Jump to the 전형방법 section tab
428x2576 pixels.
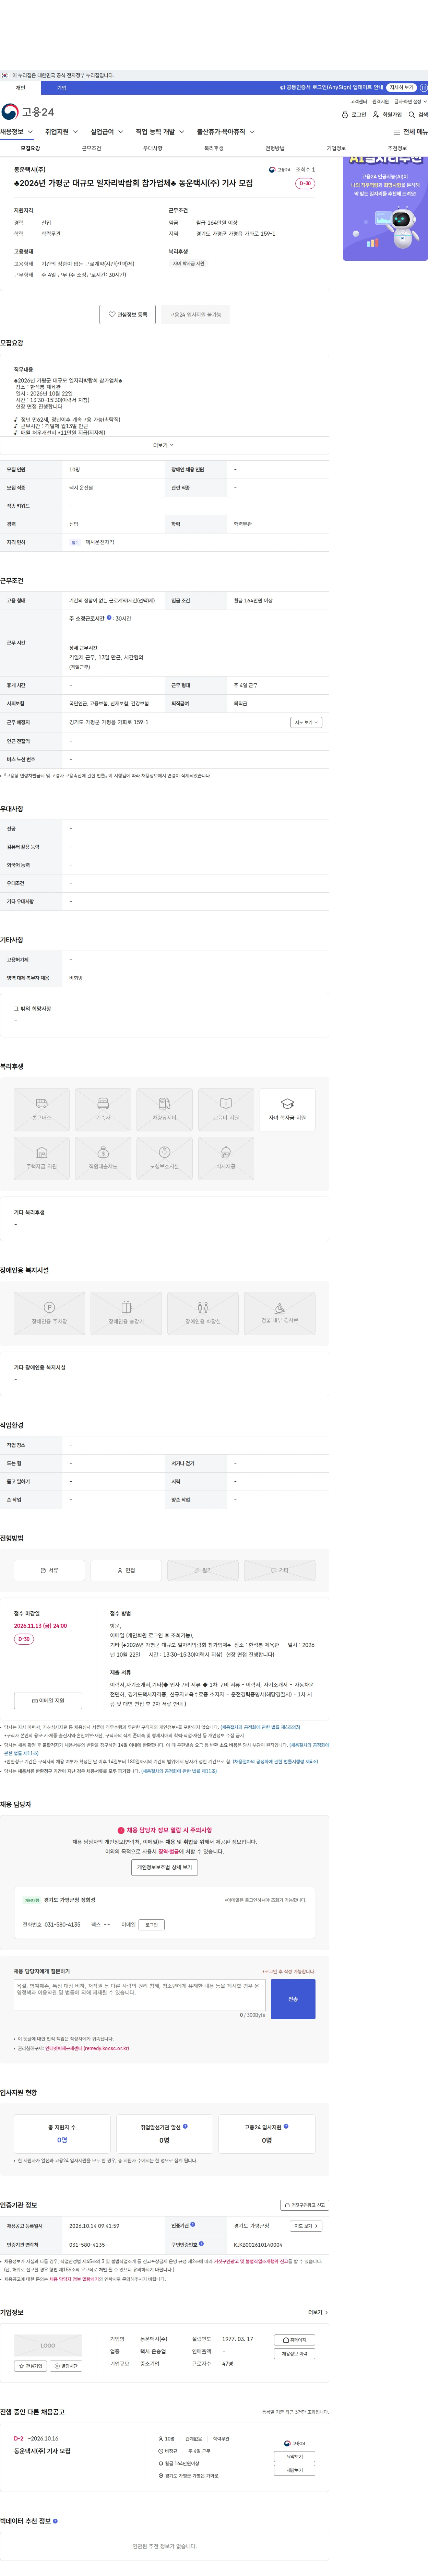point(275,148)
